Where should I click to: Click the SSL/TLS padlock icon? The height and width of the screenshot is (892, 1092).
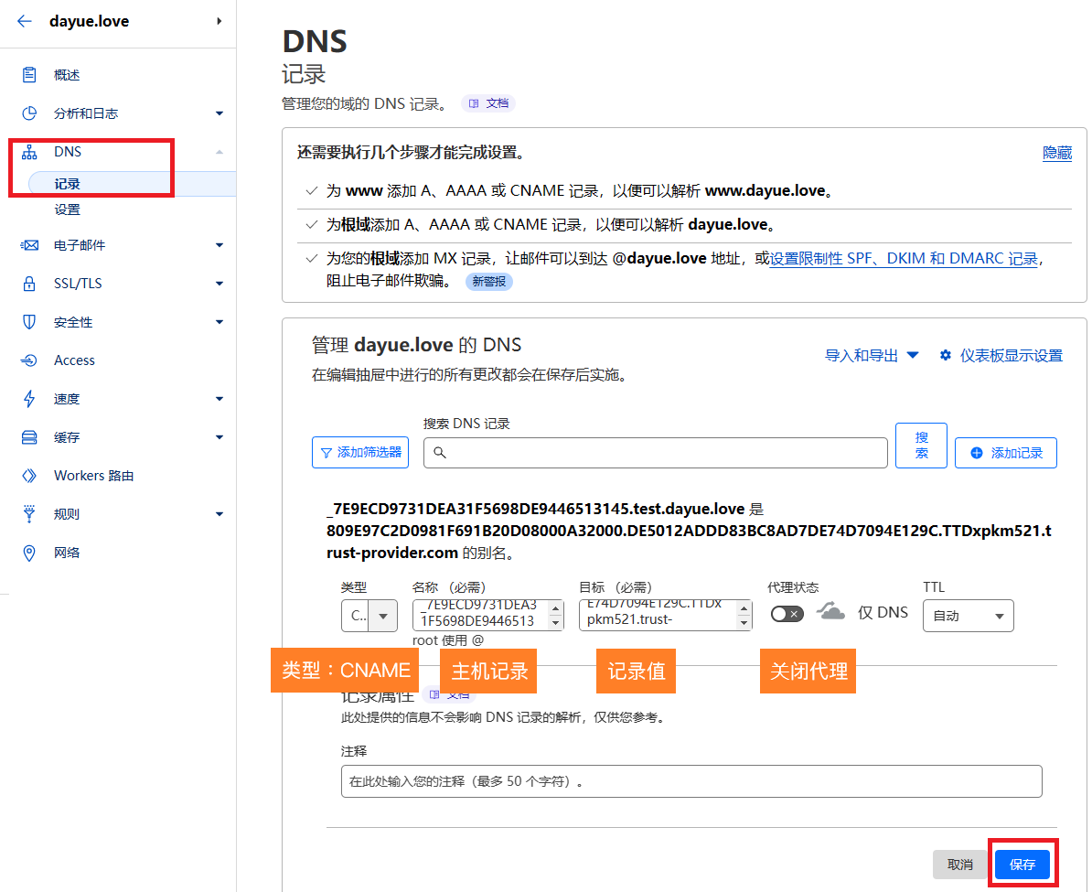pyautogui.click(x=29, y=284)
